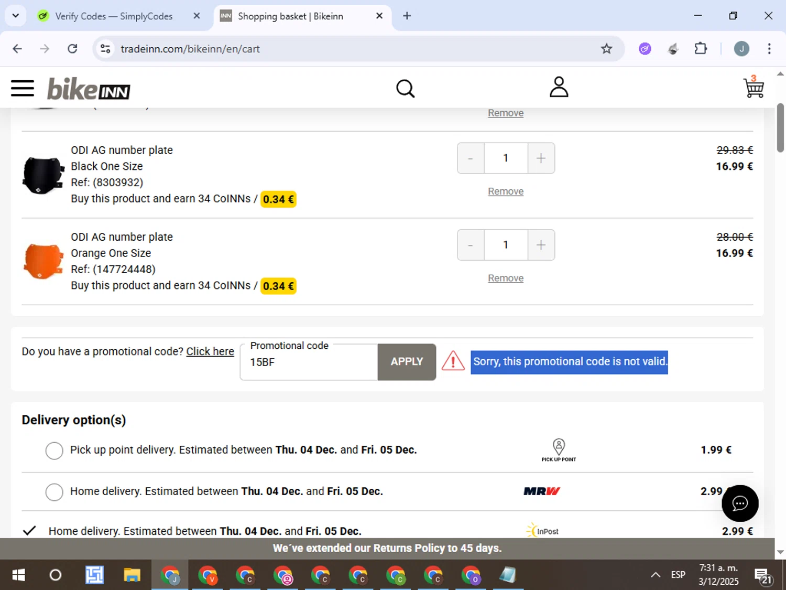Expand the Chrome tab search dropdown

coord(16,16)
